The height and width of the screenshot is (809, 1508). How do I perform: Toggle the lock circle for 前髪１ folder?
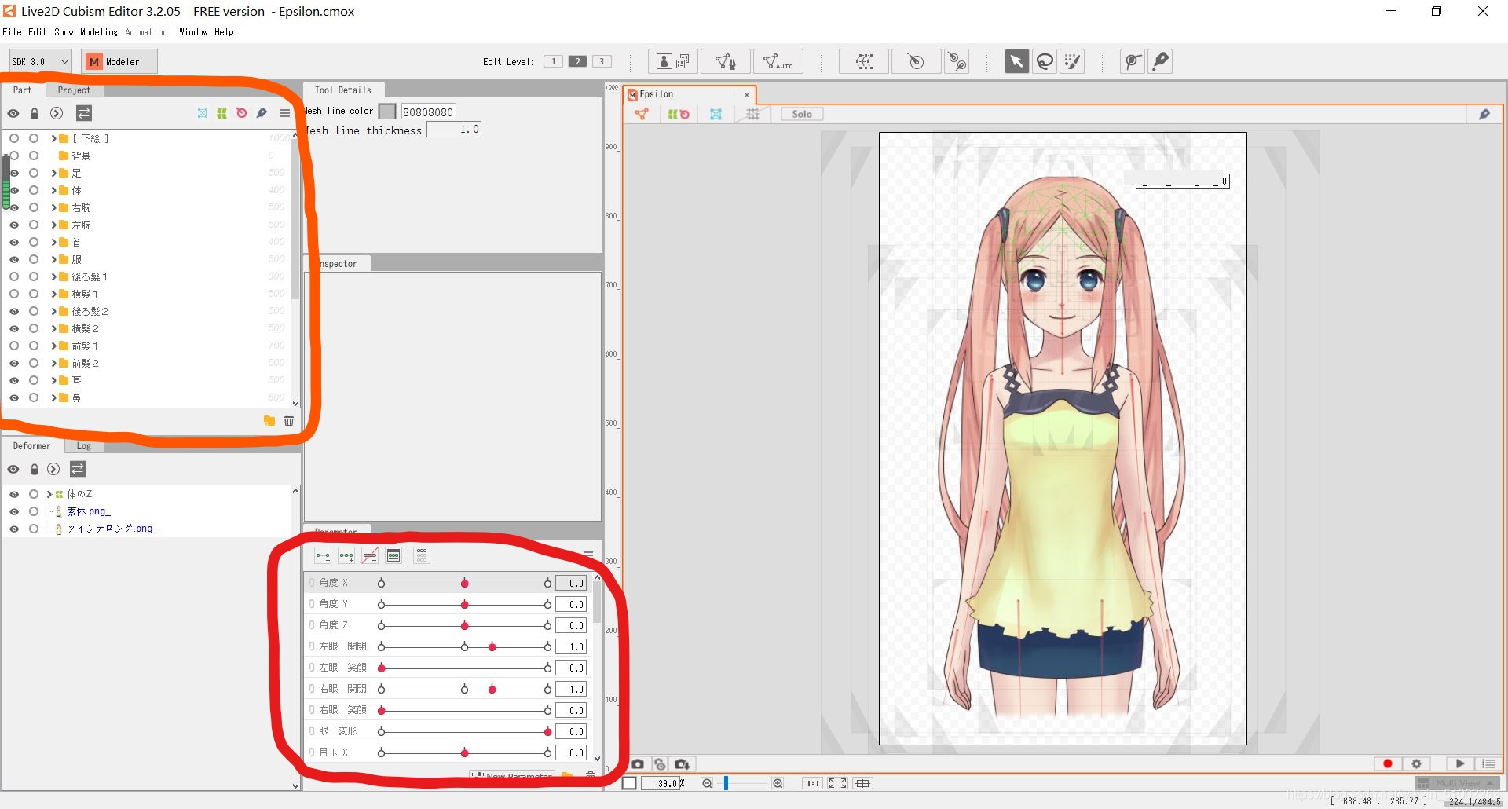[x=34, y=346]
